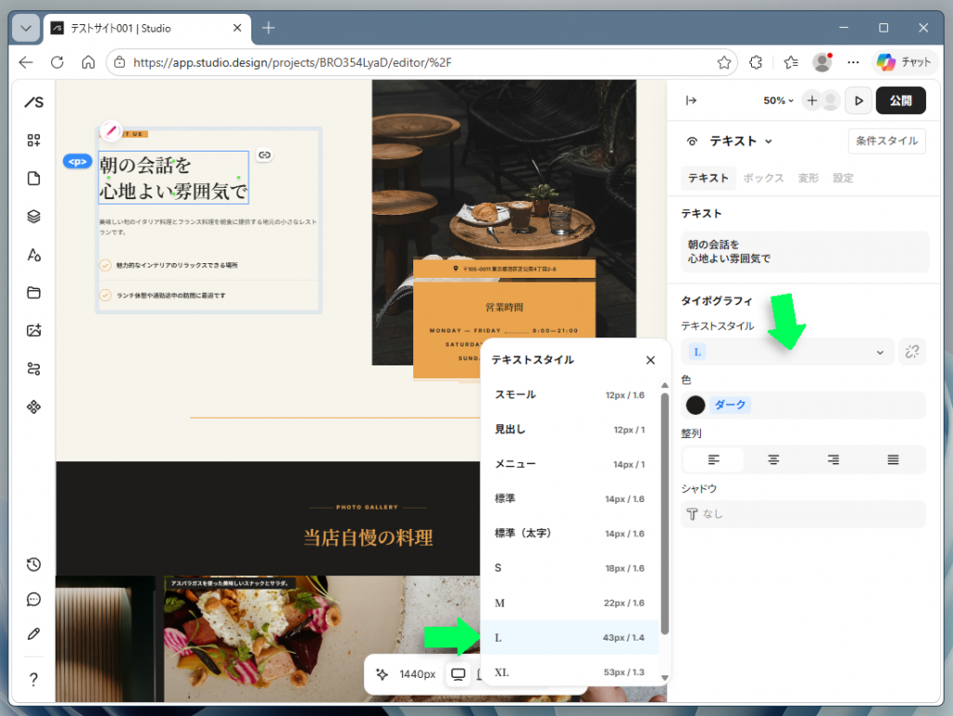Viewport: 953px width, 716px height.
Task: Select the pencil edit icon in the sidebar
Action: click(x=34, y=634)
